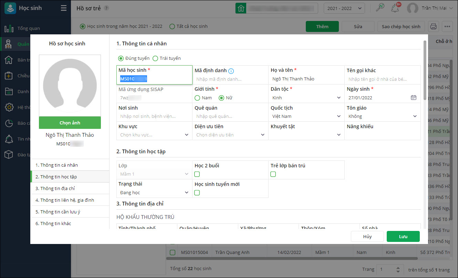Open the three-dot more options menu

(447, 26)
